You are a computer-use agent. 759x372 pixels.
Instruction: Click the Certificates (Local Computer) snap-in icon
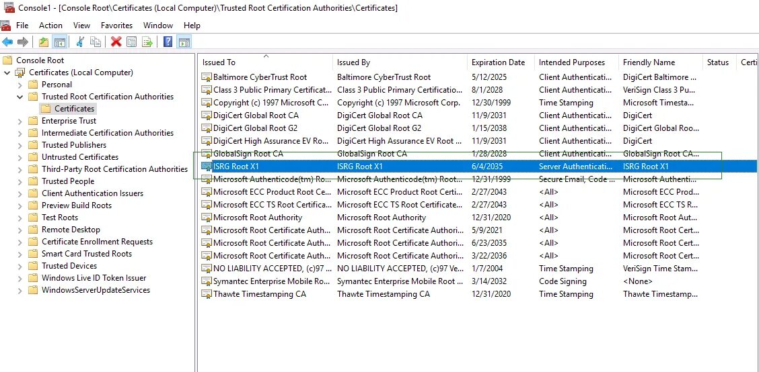coord(20,73)
